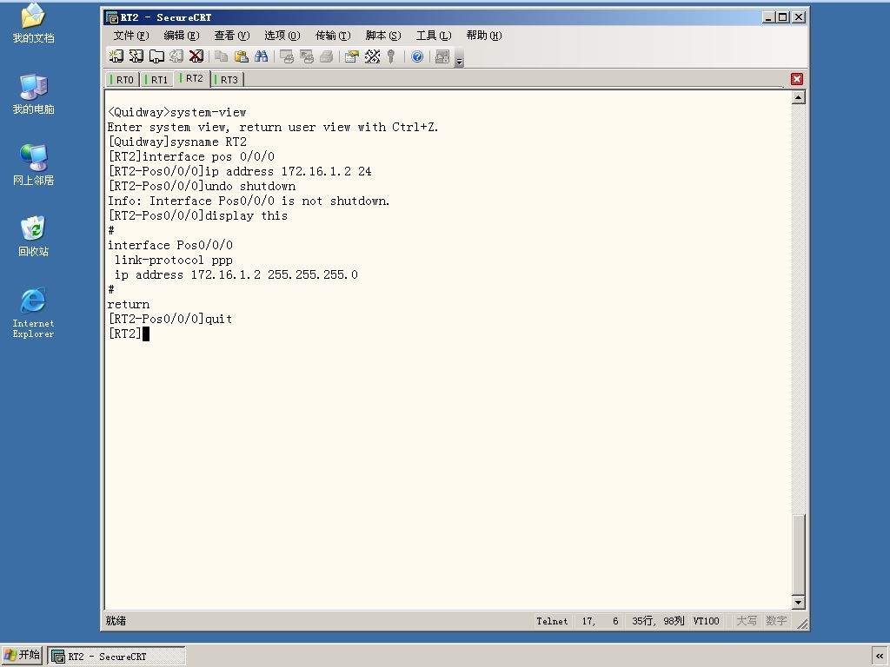Open Help via question mark icon
890x667 pixels.
pos(417,56)
